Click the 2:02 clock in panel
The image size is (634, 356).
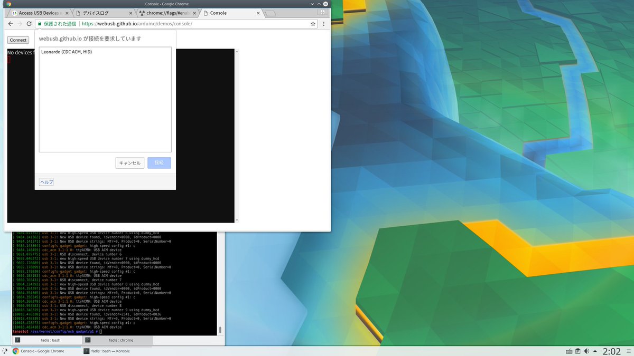(x=612, y=351)
